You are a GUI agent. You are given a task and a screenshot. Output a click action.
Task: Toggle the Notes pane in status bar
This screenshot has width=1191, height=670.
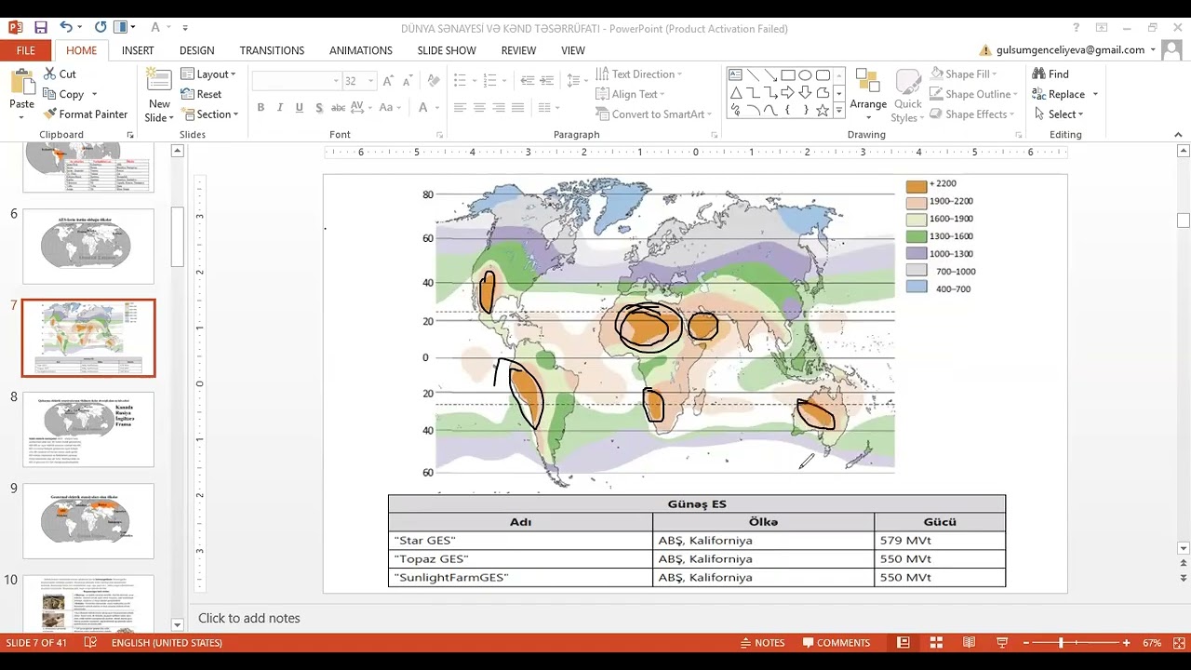click(x=762, y=643)
